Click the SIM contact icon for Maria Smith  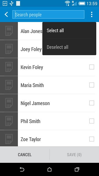click(9, 85)
